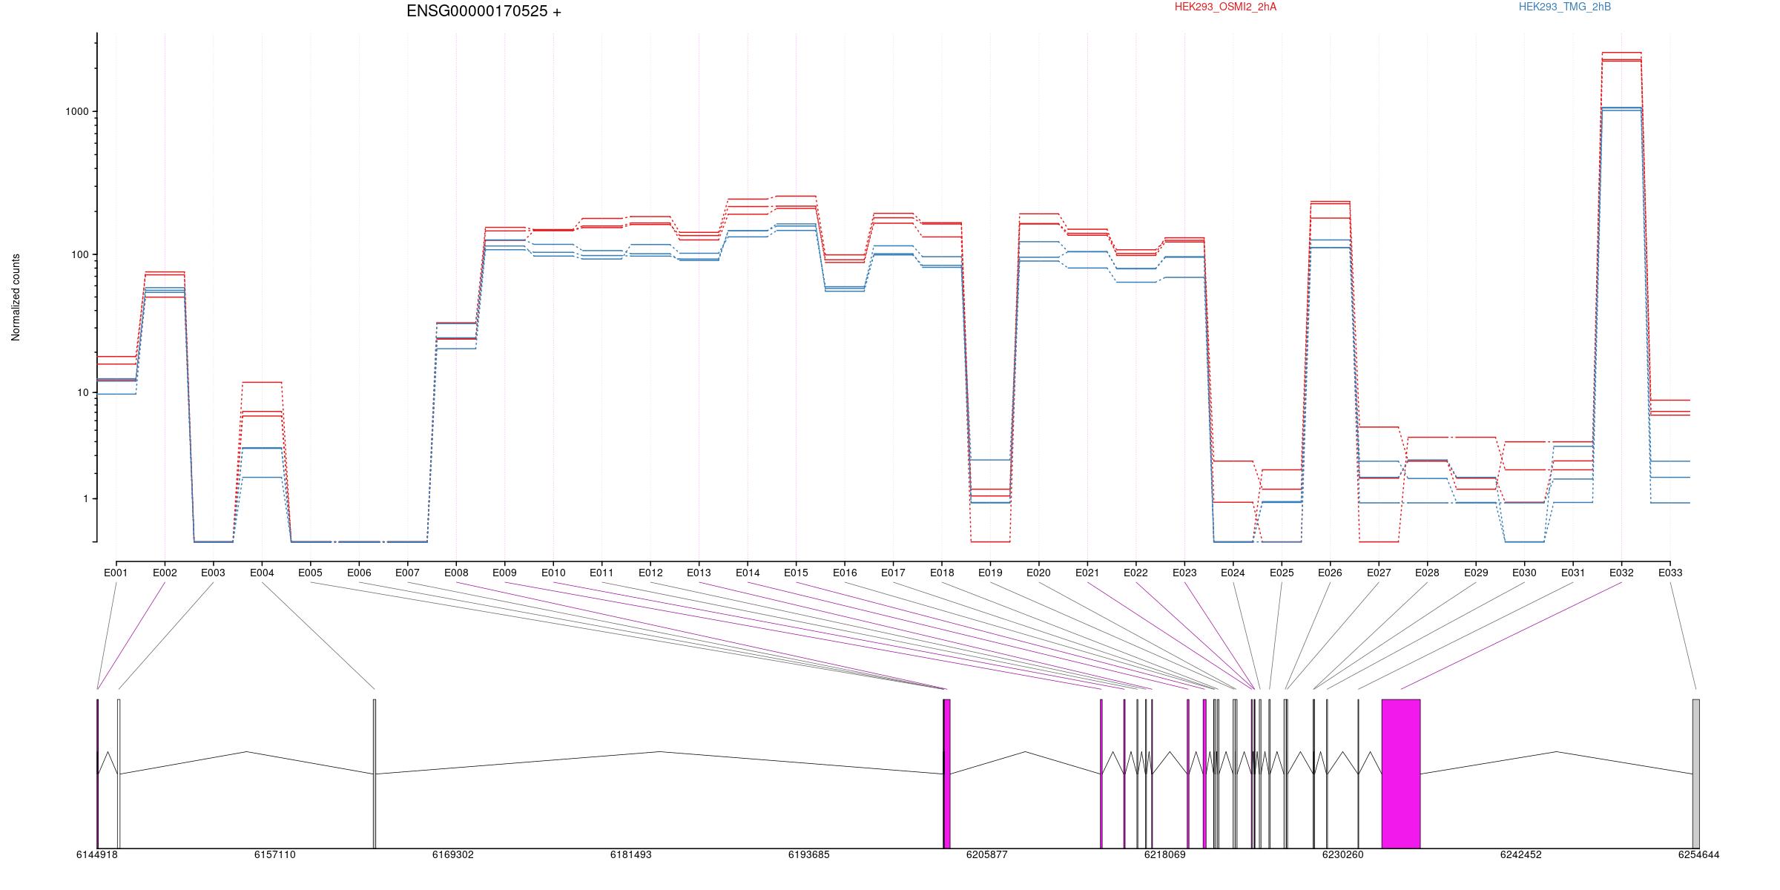The image size is (1780, 890).
Task: Click the exon label E012
Action: coord(650,573)
